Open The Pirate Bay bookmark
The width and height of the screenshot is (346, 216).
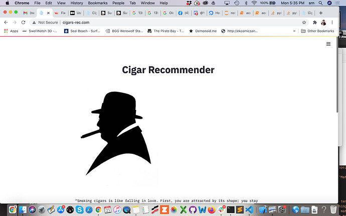165,31
